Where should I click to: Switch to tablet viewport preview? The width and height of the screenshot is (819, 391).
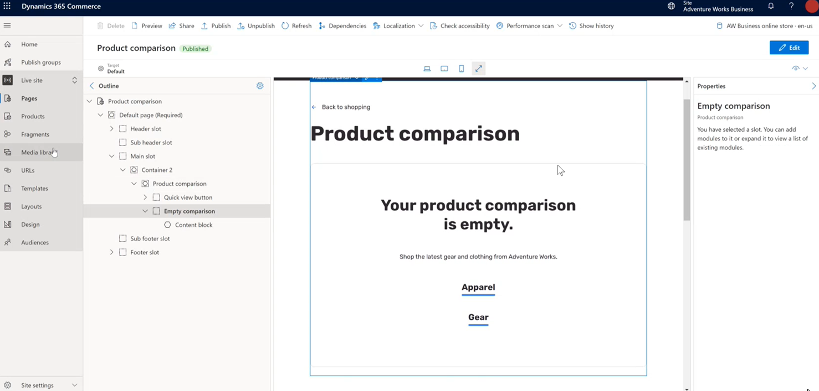[444, 69]
